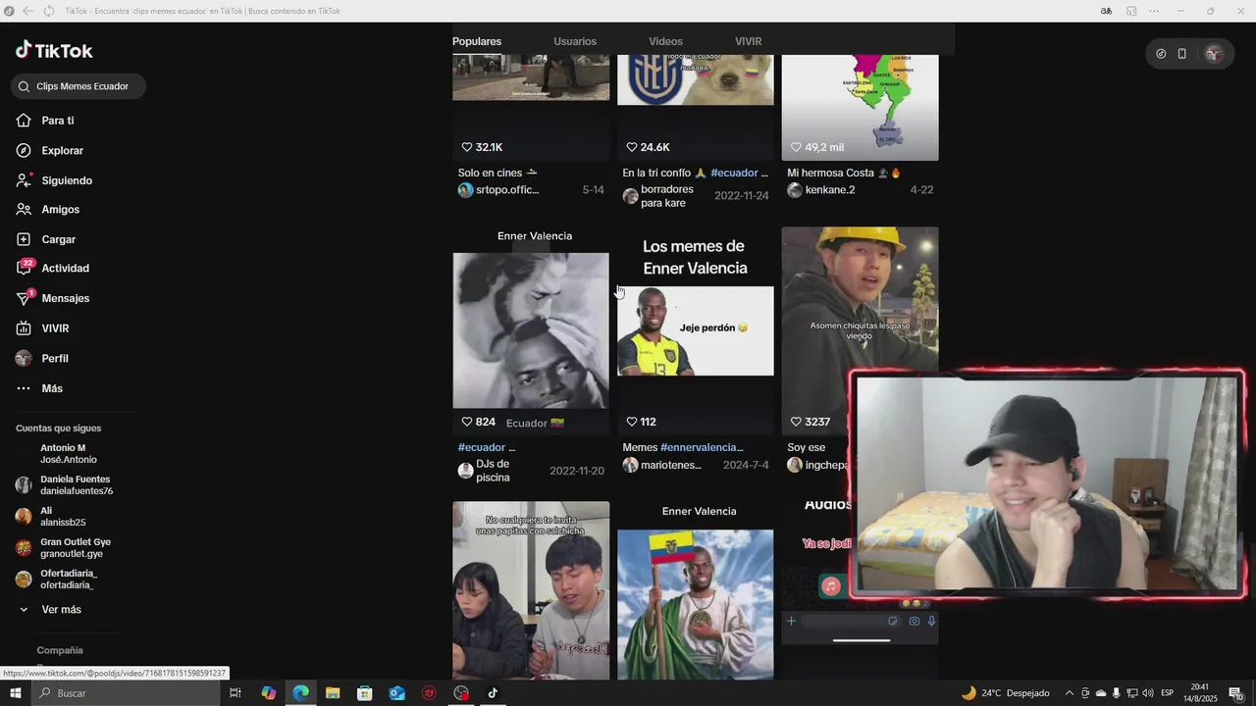Open Copilot from the taskbar
This screenshot has width=1256, height=706.
(269, 693)
